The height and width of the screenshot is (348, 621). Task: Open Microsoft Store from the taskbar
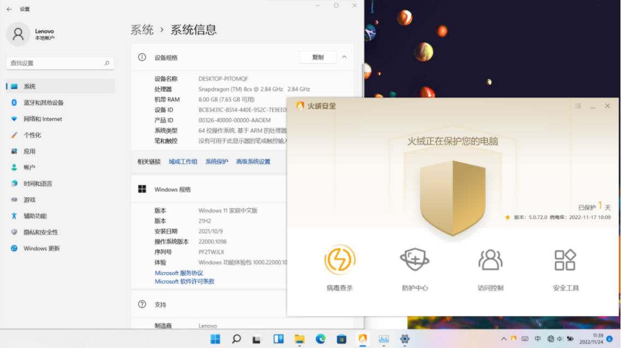coord(342,339)
